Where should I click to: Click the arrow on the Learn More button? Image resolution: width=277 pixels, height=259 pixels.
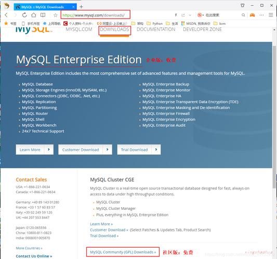tap(49, 150)
